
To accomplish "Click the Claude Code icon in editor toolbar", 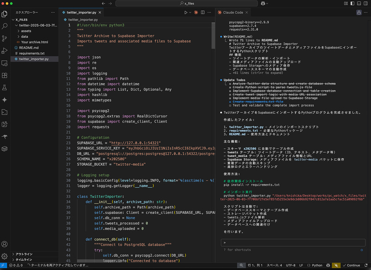I will 196,13.
